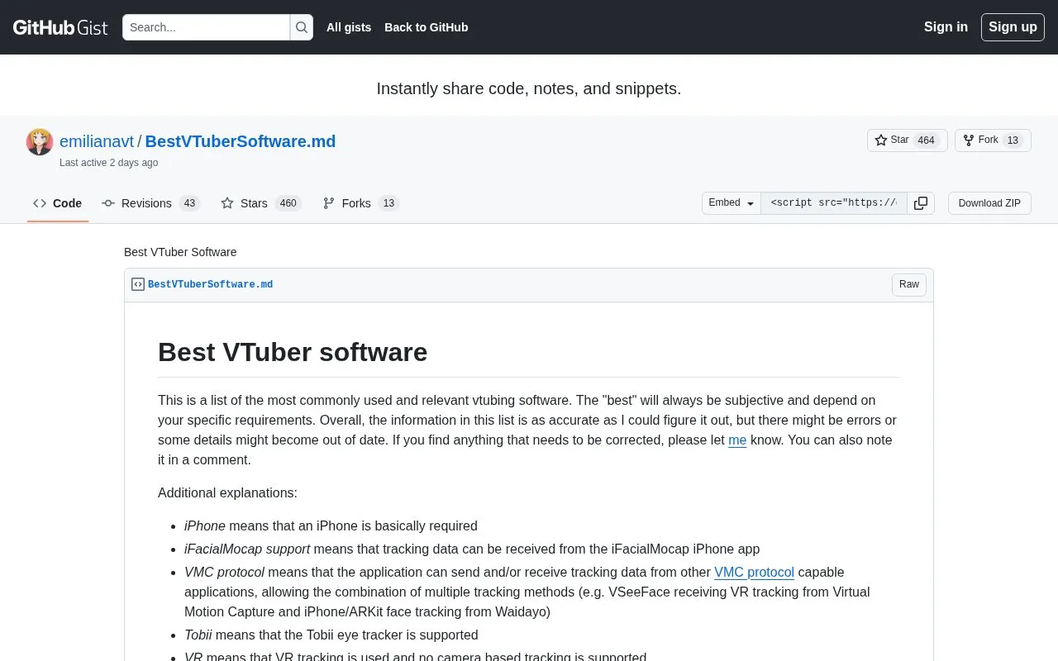
Task: Click the GitHub Gist logo
Action: 60,27
